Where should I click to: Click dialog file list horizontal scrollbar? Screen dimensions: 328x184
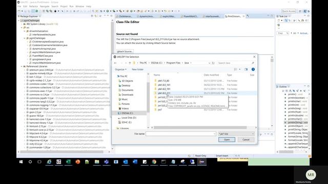pyautogui.click(x=200, y=127)
